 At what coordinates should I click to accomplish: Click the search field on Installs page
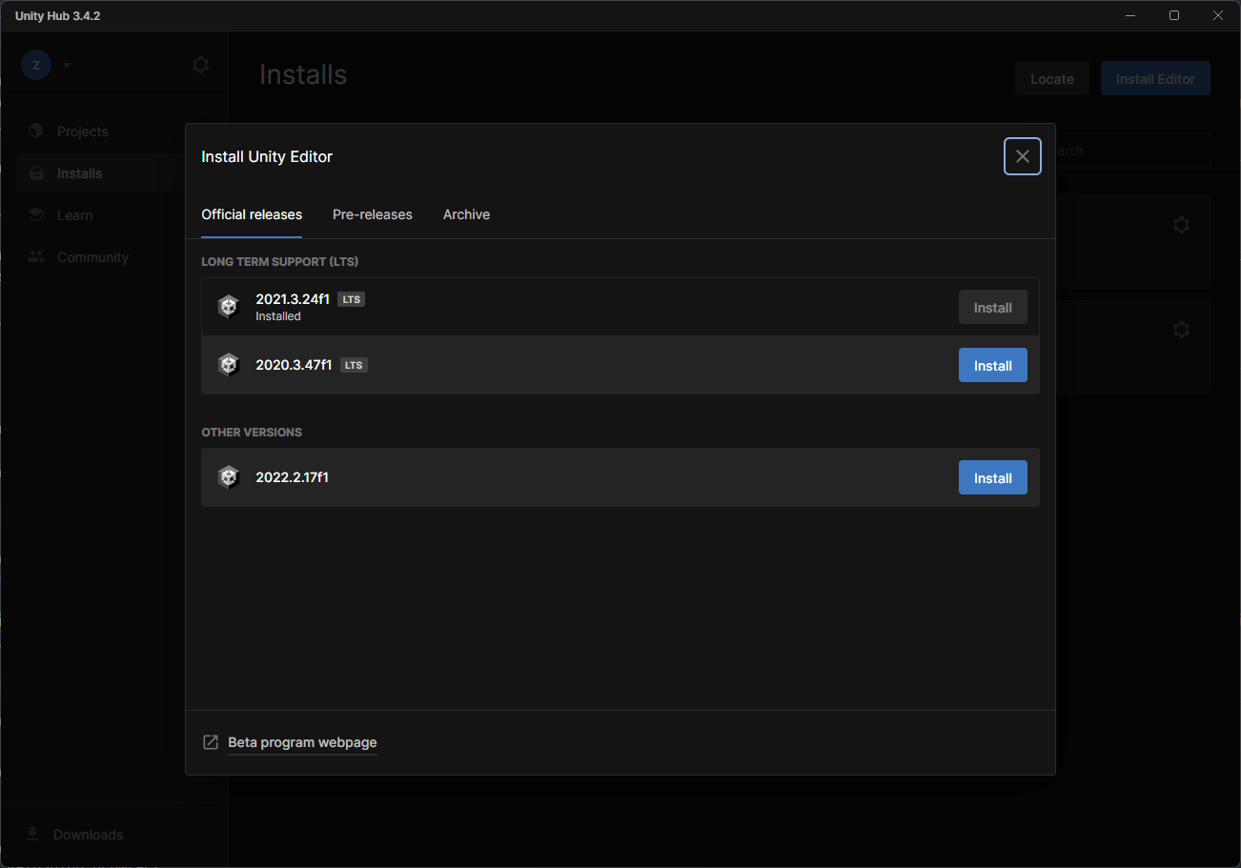click(x=1132, y=151)
